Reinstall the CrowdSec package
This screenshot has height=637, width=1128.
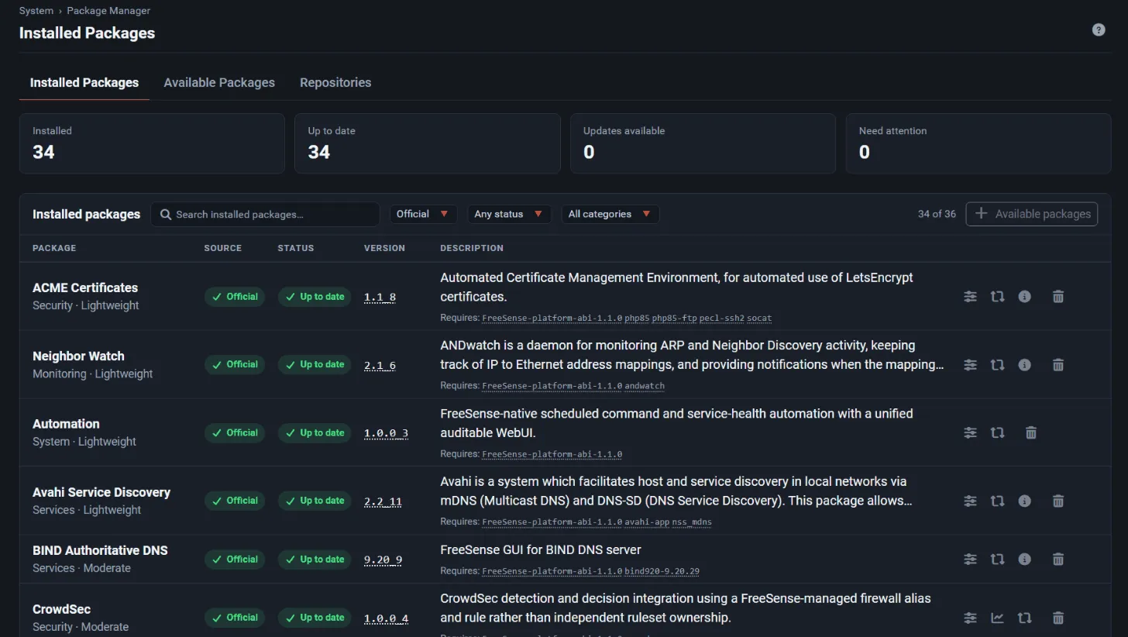coord(1024,618)
